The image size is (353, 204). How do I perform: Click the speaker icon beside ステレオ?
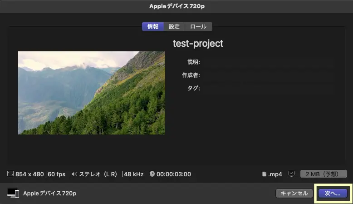[74, 174]
